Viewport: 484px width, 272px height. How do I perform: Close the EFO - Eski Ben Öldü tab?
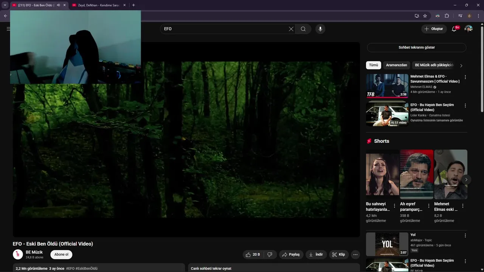(x=65, y=5)
